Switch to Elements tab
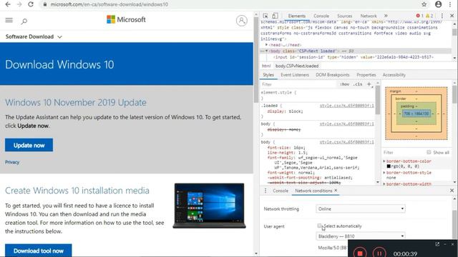 297,16
